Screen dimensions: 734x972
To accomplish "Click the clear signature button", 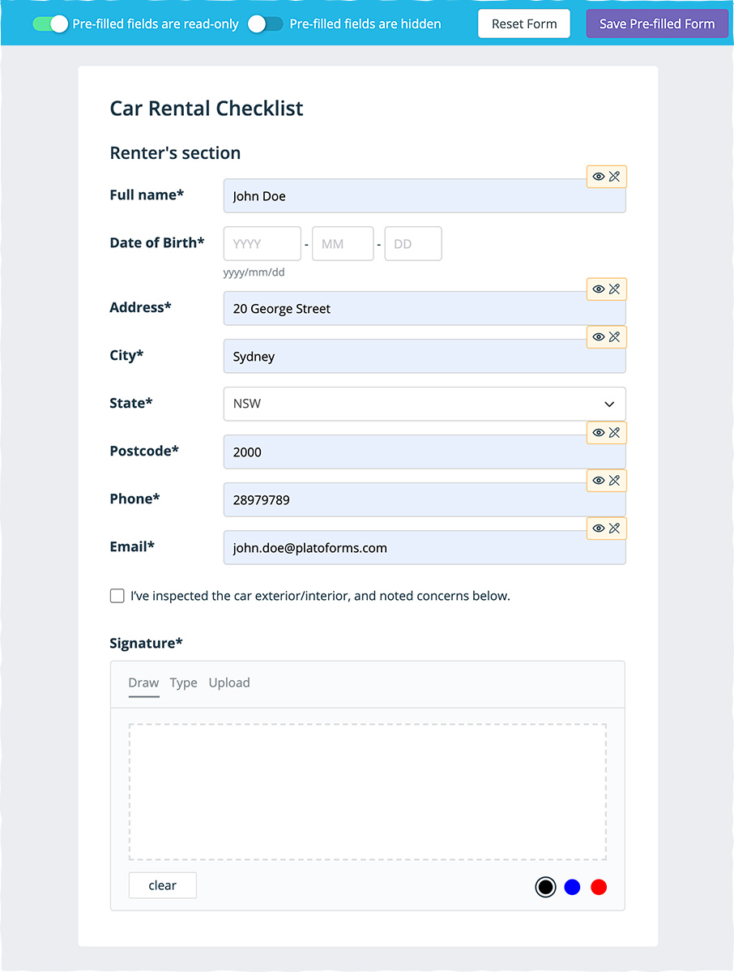I will tap(162, 885).
